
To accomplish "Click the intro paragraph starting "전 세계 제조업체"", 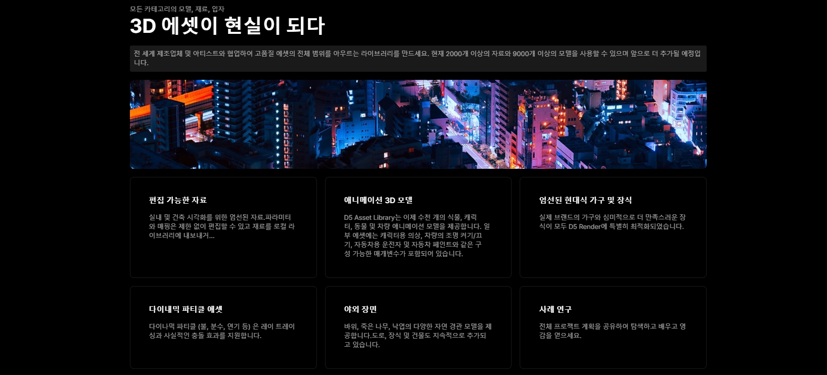I will point(418,58).
